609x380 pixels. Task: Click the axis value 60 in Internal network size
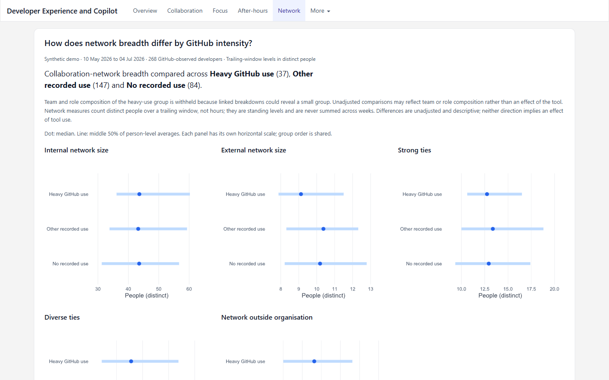189,289
